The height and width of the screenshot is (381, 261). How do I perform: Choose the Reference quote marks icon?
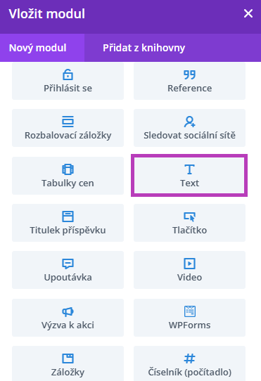(x=189, y=75)
